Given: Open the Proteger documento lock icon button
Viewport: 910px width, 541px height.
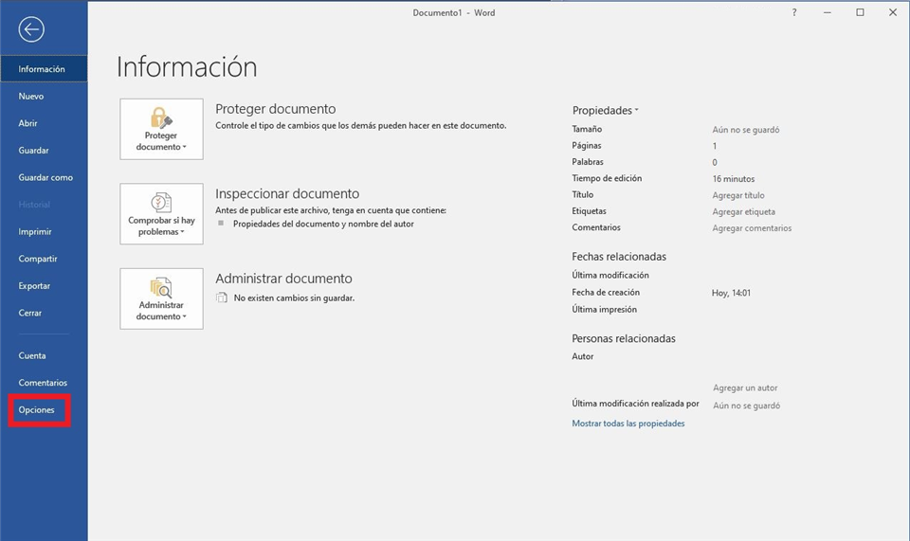Looking at the screenshot, I should pos(161,129).
